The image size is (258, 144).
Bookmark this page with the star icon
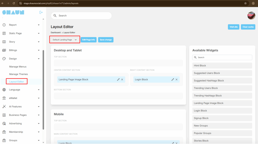click(x=245, y=3)
